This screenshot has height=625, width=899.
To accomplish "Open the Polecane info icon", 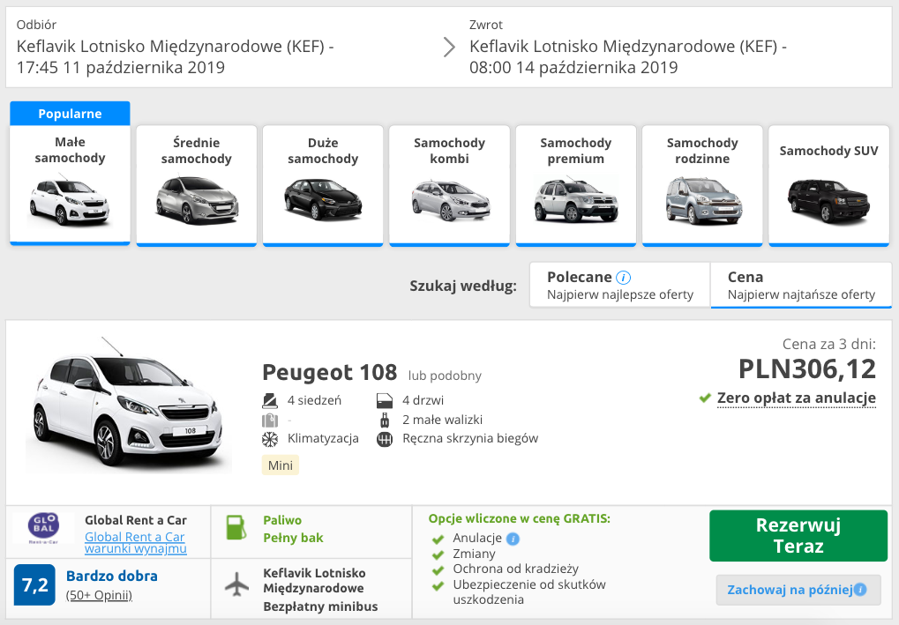I will click(x=623, y=278).
